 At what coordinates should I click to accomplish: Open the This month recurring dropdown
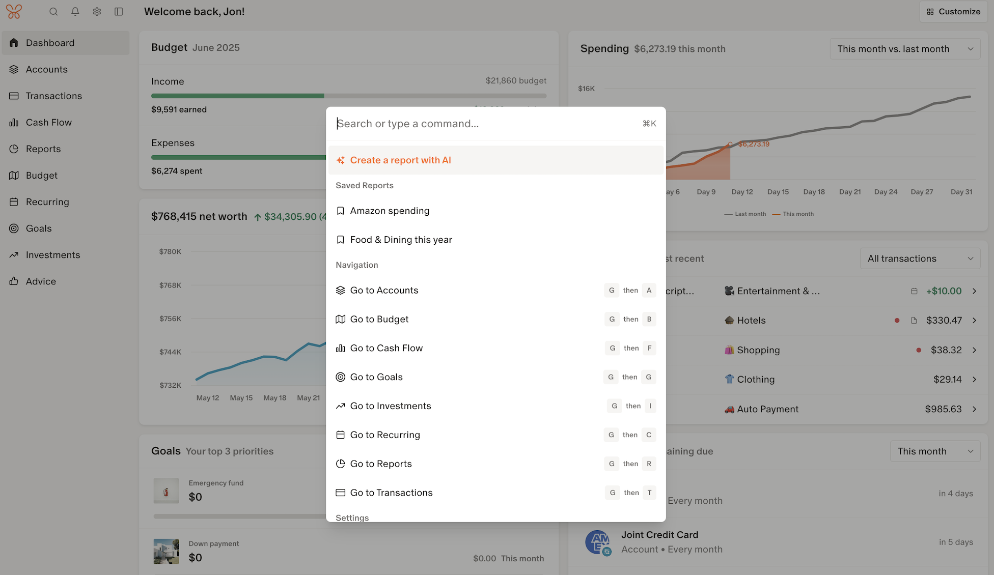pyautogui.click(x=935, y=451)
